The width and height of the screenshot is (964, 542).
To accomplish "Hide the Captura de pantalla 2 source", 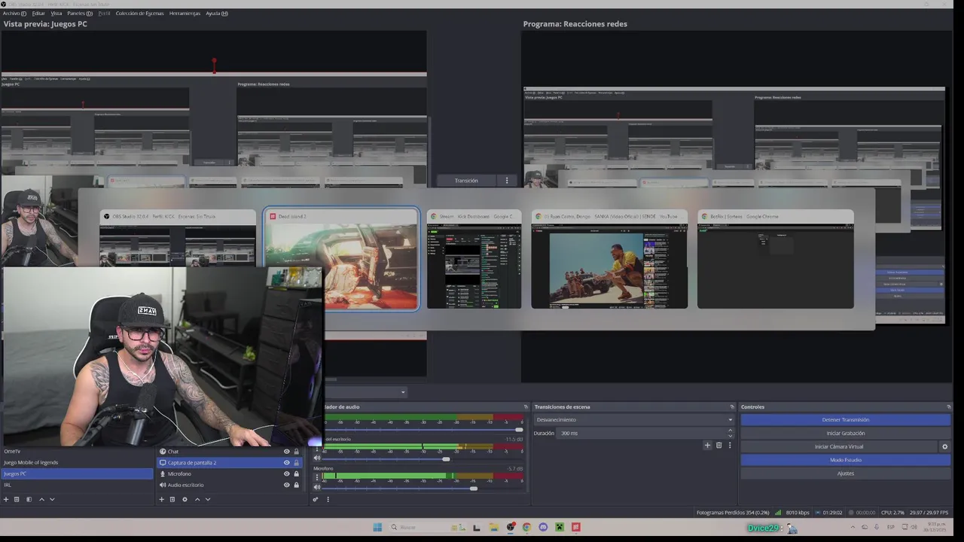I will click(286, 463).
